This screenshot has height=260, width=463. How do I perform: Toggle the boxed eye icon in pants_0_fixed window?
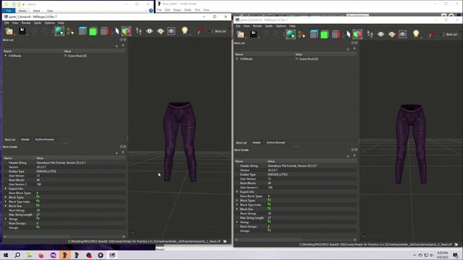(x=403, y=34)
